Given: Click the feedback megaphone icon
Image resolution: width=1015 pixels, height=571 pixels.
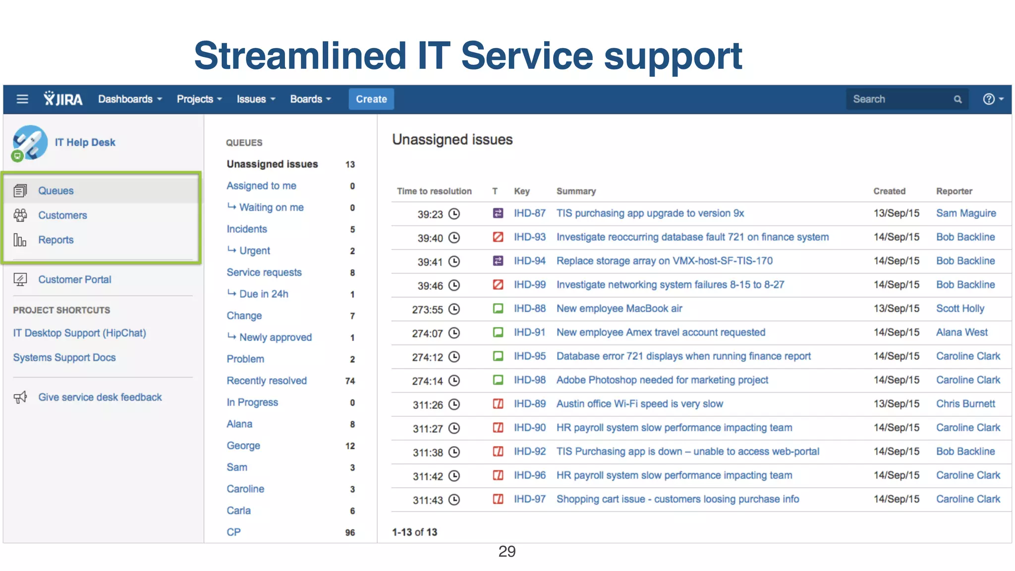Looking at the screenshot, I should coord(20,397).
